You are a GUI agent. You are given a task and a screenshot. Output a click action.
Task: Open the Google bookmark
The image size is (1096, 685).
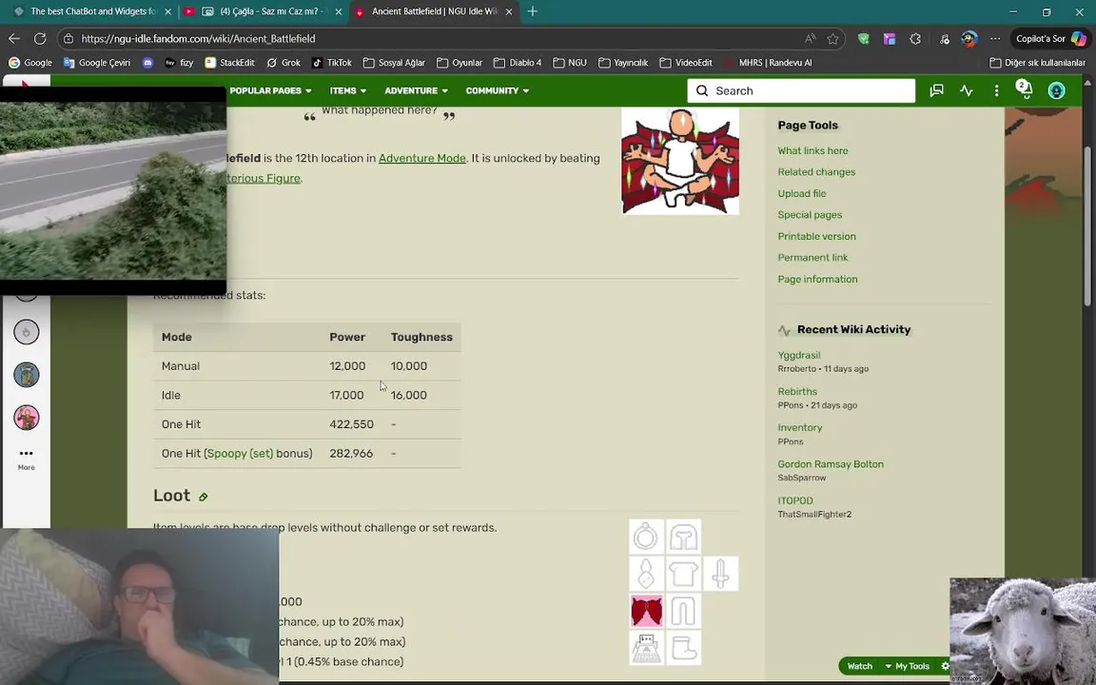coord(30,63)
